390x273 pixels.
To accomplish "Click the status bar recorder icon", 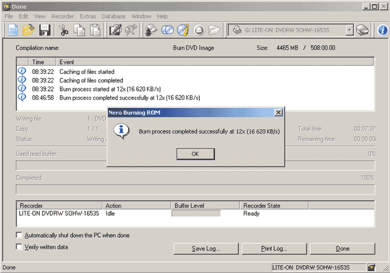I will click(x=371, y=268).
